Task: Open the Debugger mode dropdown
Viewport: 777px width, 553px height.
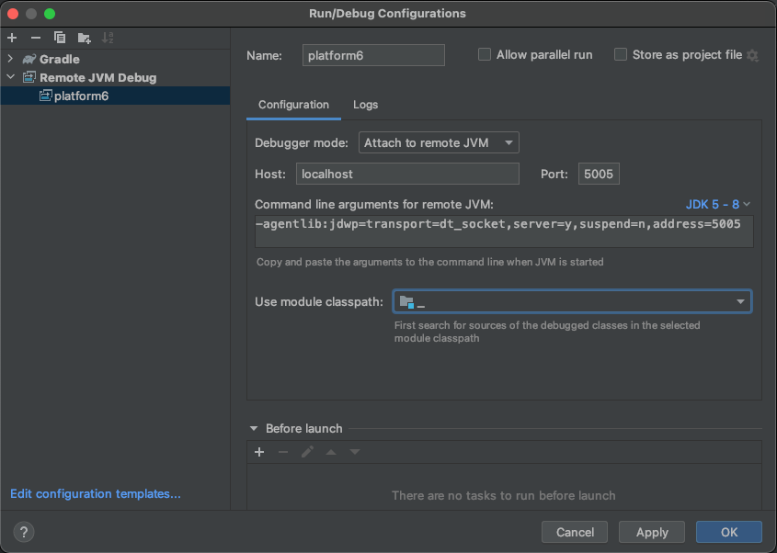Action: click(x=439, y=142)
